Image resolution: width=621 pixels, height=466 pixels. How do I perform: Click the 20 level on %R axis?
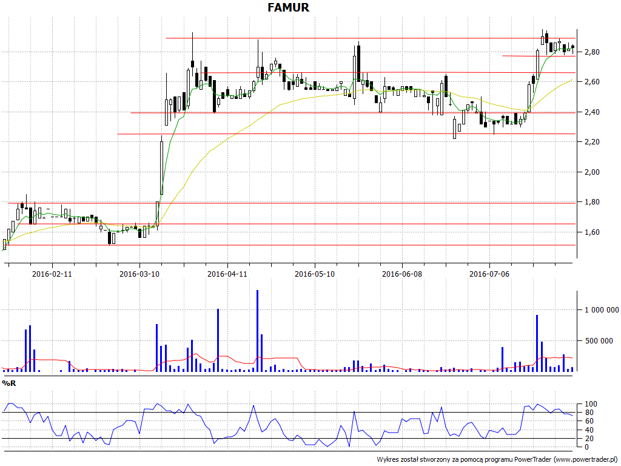(589, 439)
